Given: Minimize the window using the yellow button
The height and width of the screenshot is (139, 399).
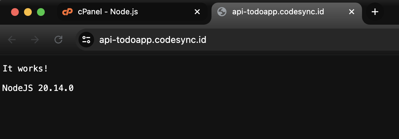Looking at the screenshot, I should tap(28, 12).
